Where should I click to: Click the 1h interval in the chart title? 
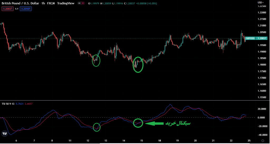(x=43, y=3)
